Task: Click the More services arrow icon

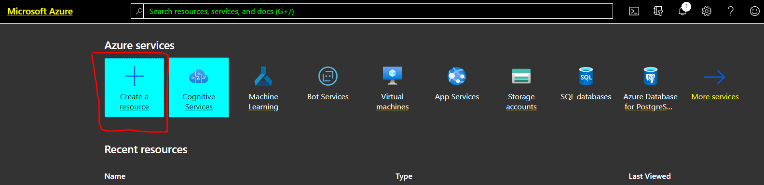Action: tap(715, 77)
